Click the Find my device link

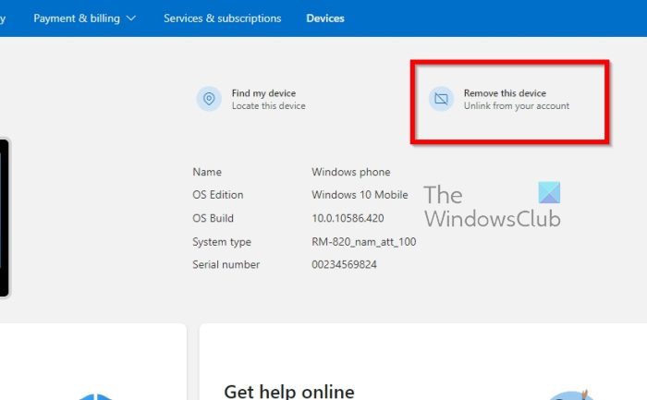click(263, 93)
